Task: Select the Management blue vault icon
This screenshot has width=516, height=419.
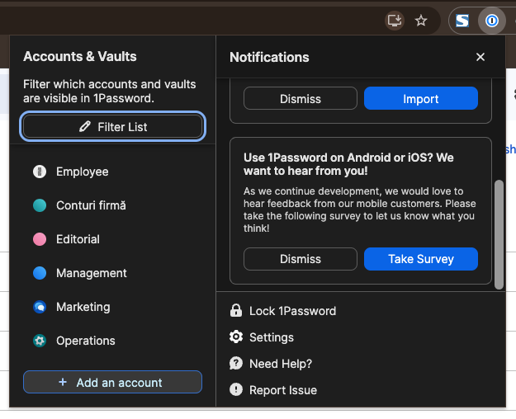Action: point(40,273)
